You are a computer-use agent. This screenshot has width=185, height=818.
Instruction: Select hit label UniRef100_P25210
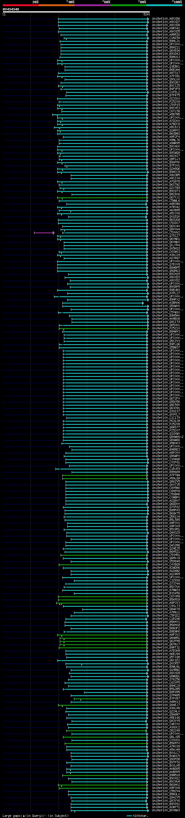pos(166,328)
